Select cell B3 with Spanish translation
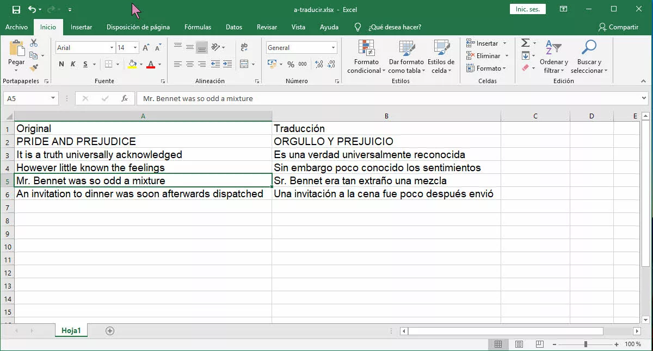 pos(386,155)
